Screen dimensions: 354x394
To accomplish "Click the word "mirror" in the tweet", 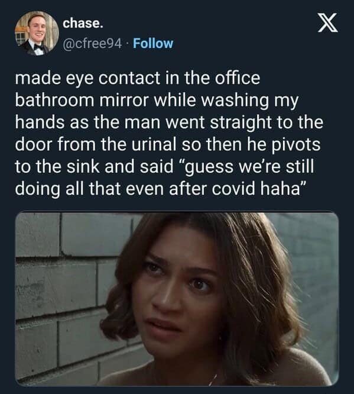I will pos(124,100).
